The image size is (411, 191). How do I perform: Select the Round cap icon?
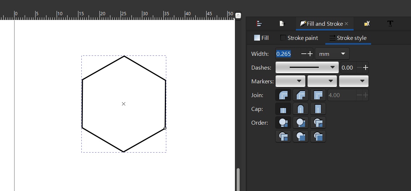tap(301, 109)
